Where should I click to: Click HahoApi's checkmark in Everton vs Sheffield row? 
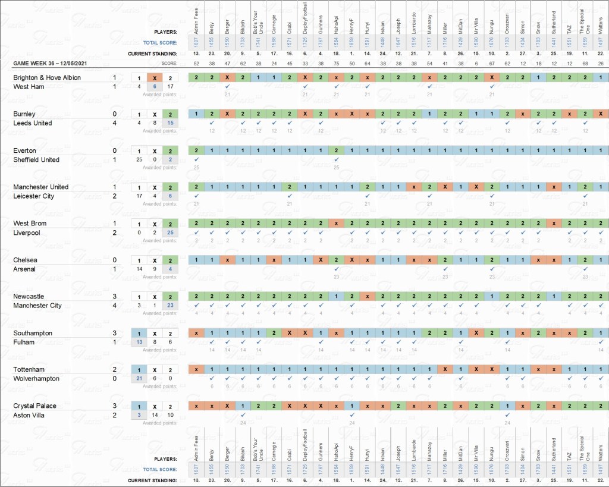click(336, 159)
